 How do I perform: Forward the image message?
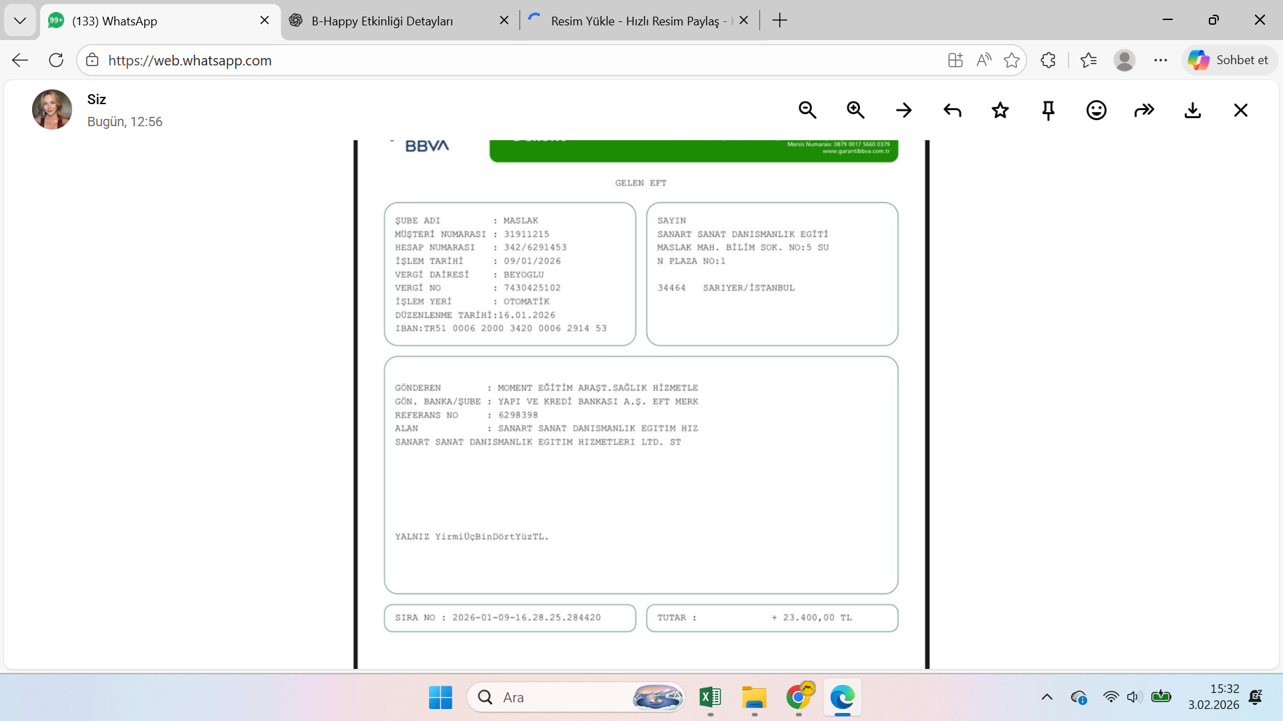(1145, 110)
